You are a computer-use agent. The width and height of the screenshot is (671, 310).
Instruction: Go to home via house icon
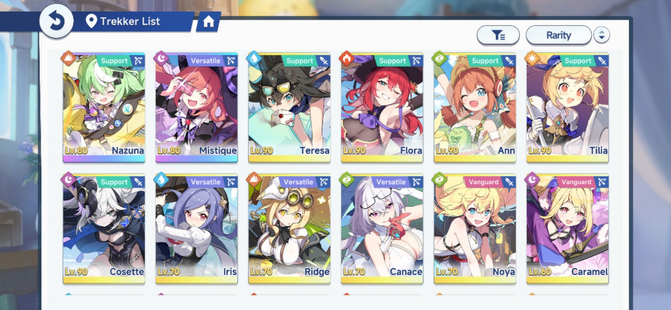point(209,22)
